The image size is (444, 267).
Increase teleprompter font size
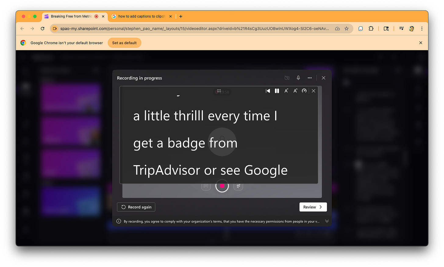point(295,91)
